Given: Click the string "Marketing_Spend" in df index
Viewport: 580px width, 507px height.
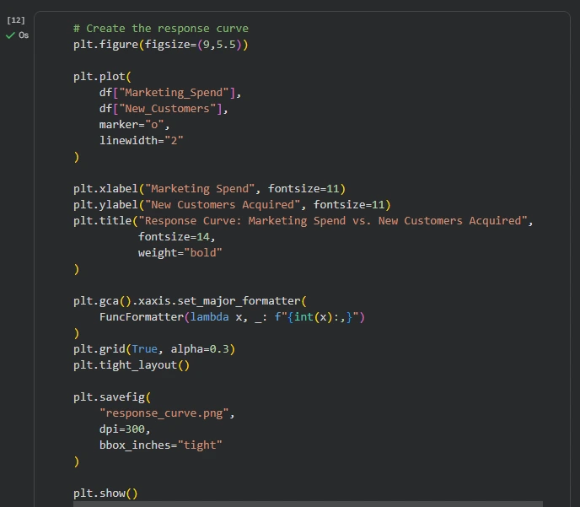Looking at the screenshot, I should pyautogui.click(x=174, y=93).
